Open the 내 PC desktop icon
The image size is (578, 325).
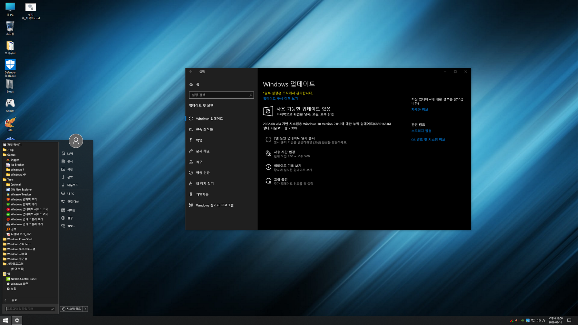[10, 9]
